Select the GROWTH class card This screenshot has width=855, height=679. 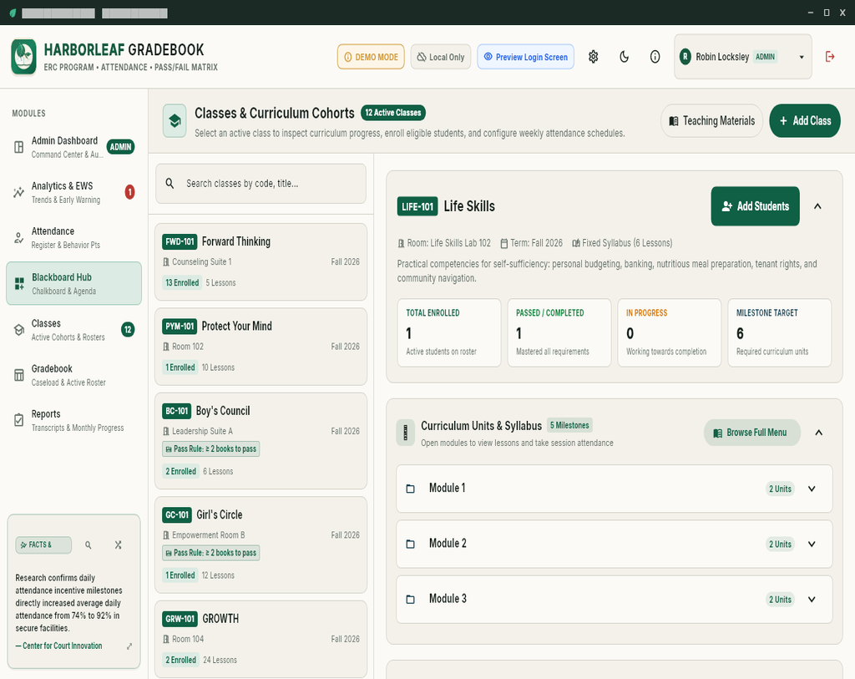click(261, 639)
